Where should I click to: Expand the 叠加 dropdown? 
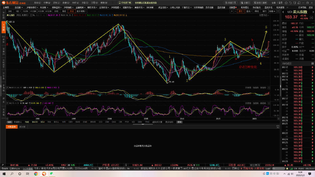249,11
